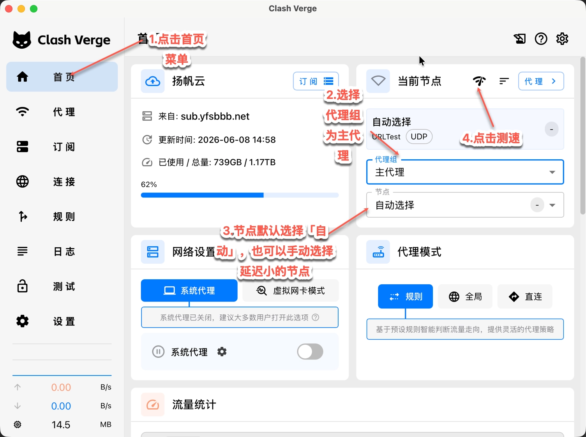Click the 62% usage progress bar
Viewport: 586px width, 437px height.
(240, 195)
